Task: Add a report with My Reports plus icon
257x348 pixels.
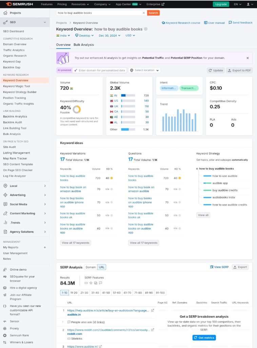Action: (x=45, y=247)
